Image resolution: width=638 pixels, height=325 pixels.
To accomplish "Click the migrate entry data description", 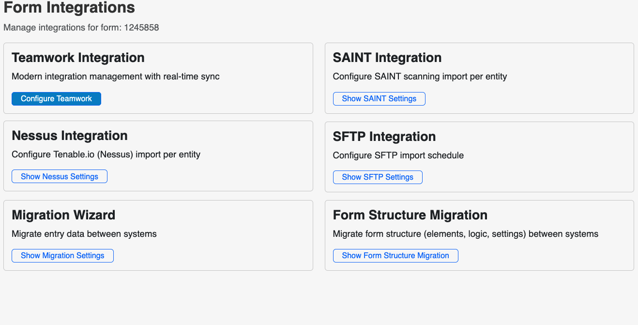I will pos(84,234).
